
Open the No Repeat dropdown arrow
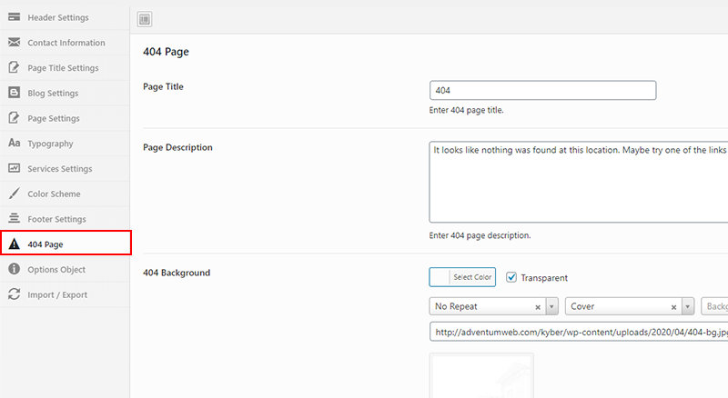pos(551,306)
